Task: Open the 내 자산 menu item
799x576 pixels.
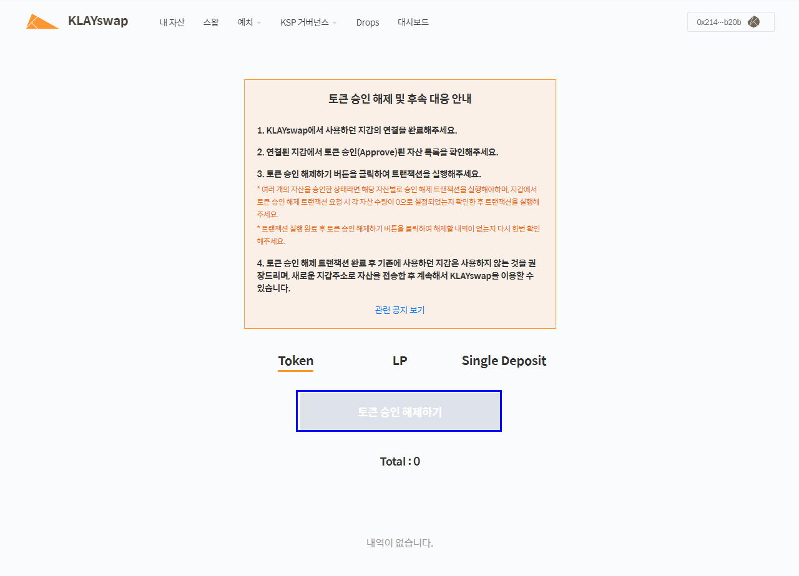Action: click(172, 22)
